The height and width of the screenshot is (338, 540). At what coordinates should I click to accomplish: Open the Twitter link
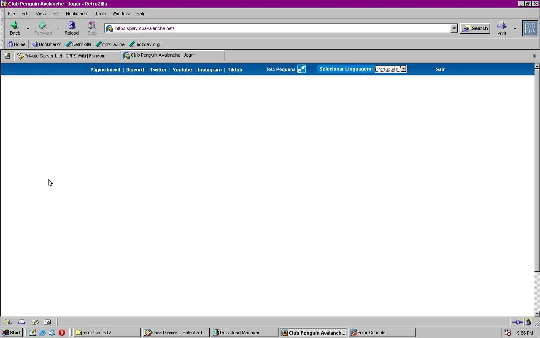tap(158, 70)
